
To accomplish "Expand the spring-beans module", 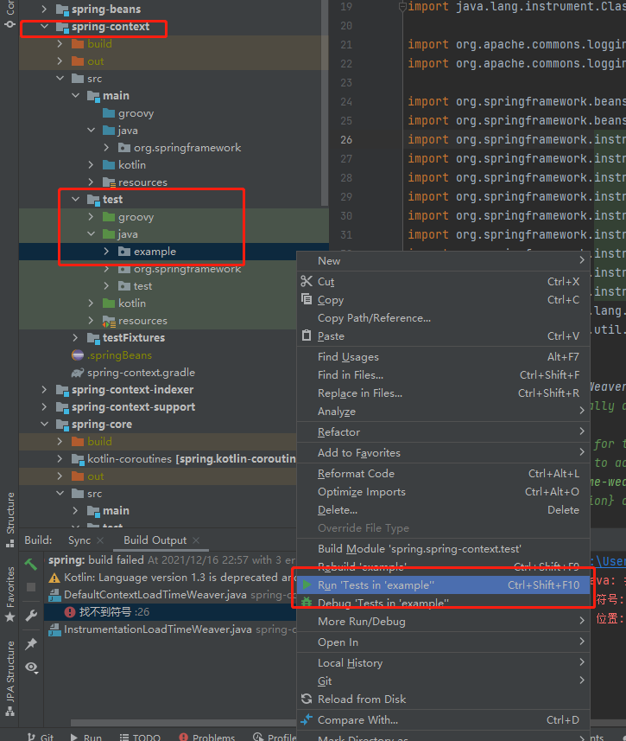I will (x=44, y=9).
